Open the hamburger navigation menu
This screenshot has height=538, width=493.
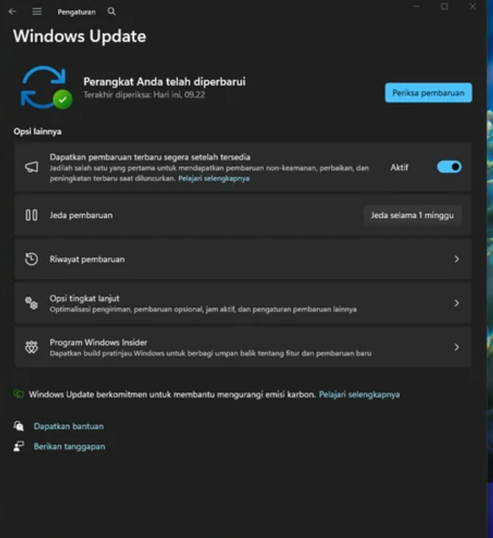(x=37, y=11)
